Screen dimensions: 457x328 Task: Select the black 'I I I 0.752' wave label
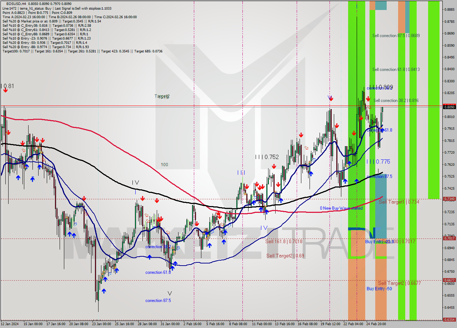point(267,157)
